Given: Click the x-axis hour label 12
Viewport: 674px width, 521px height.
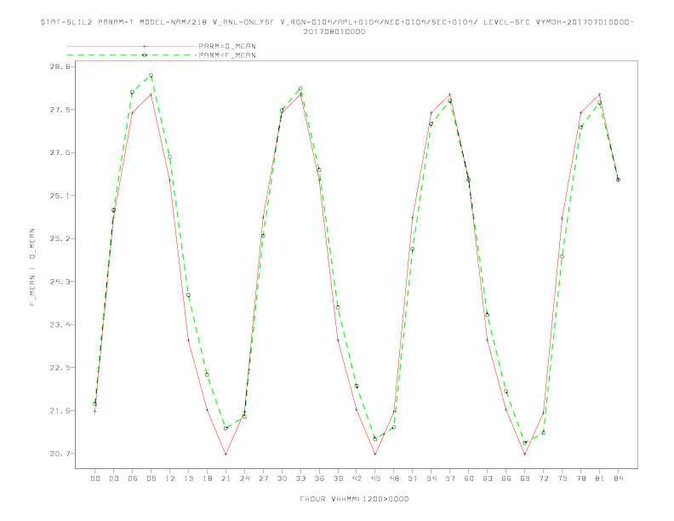Looking at the screenshot, I should click(170, 478).
